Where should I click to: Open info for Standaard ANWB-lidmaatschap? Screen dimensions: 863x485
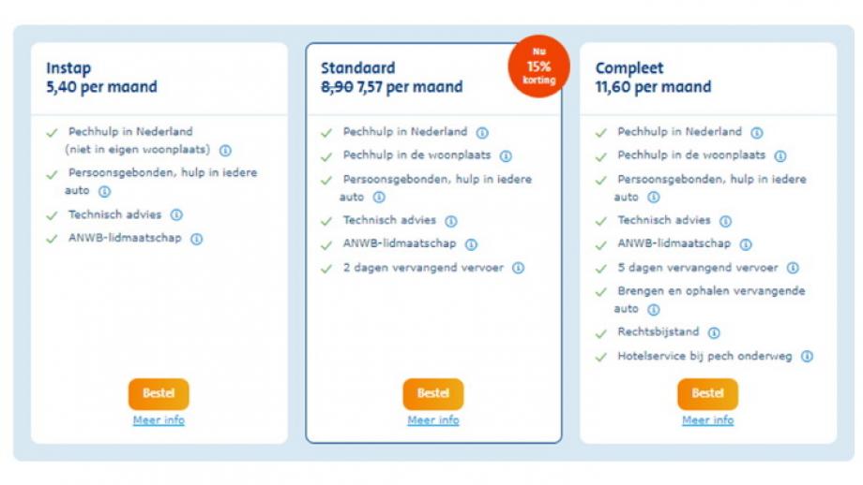[471, 244]
